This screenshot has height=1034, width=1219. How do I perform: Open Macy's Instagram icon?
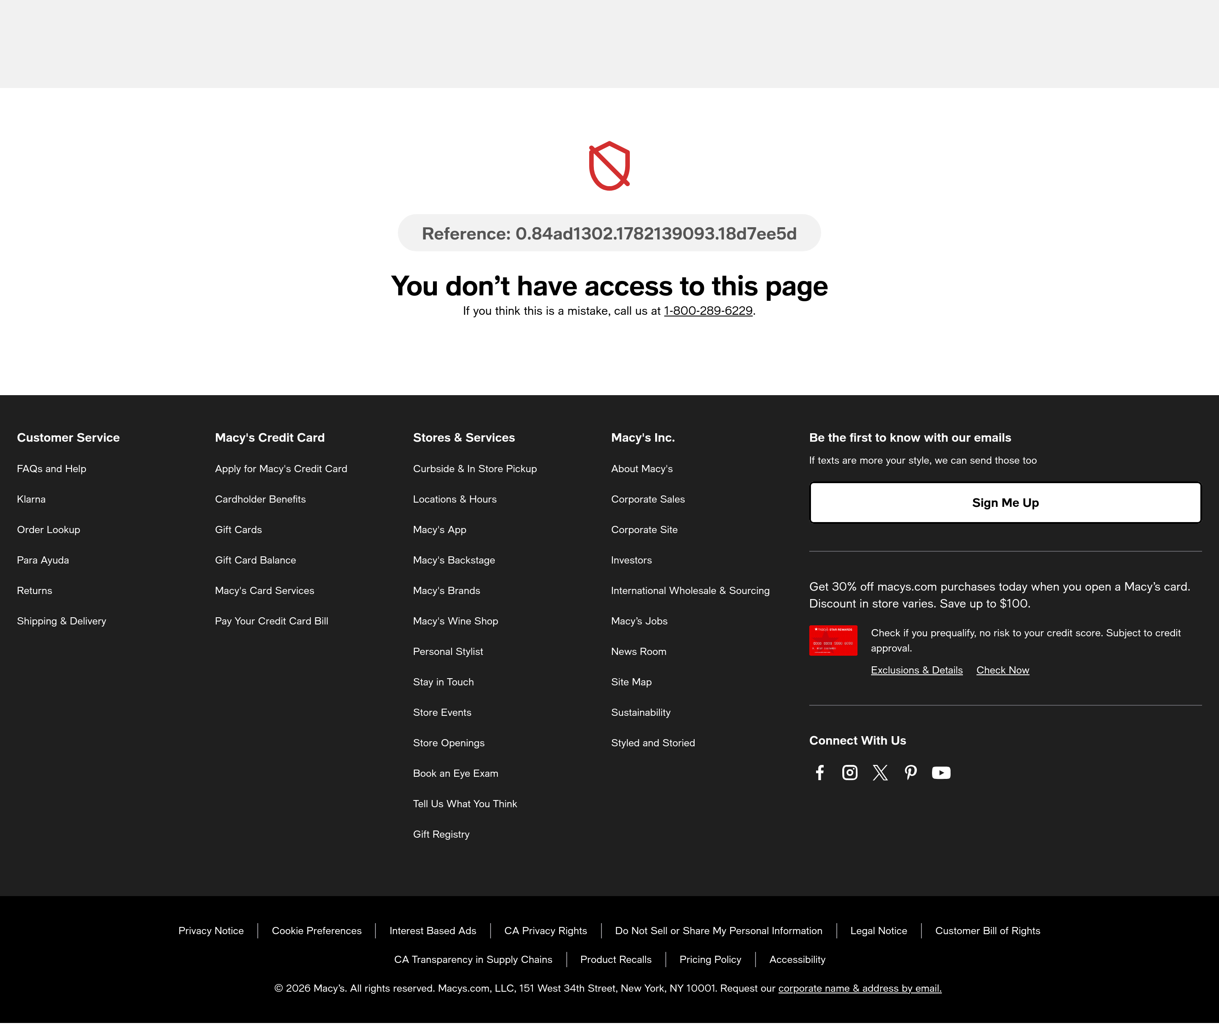click(x=849, y=773)
